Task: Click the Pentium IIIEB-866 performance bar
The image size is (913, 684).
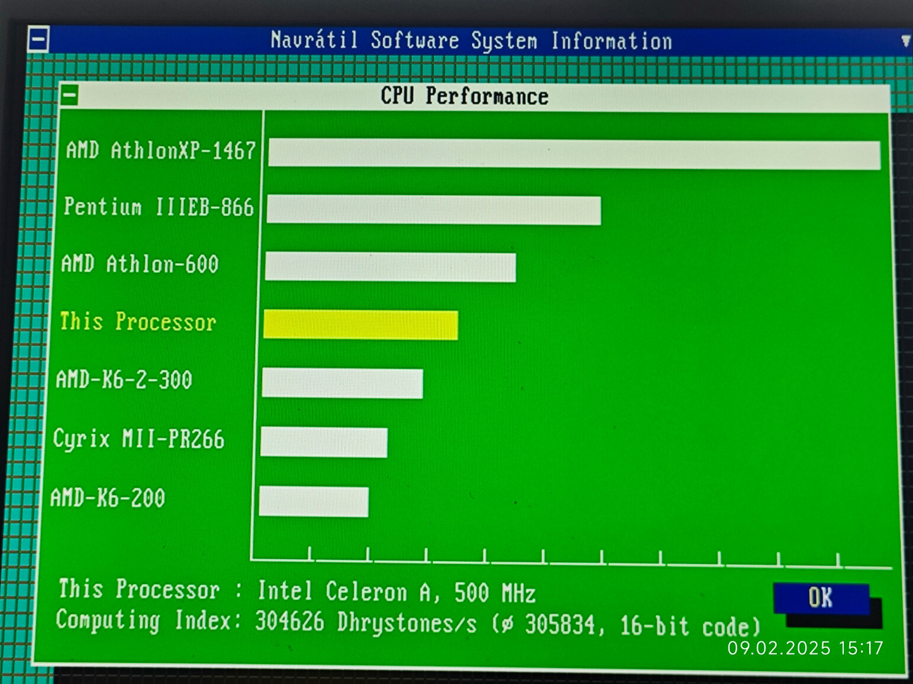Action: (x=434, y=210)
